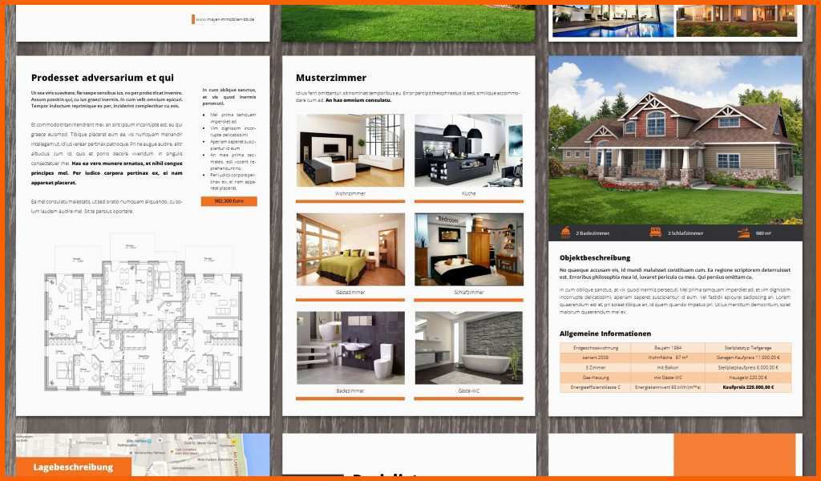Click the Objektbeschreibung heading

pyautogui.click(x=595, y=257)
